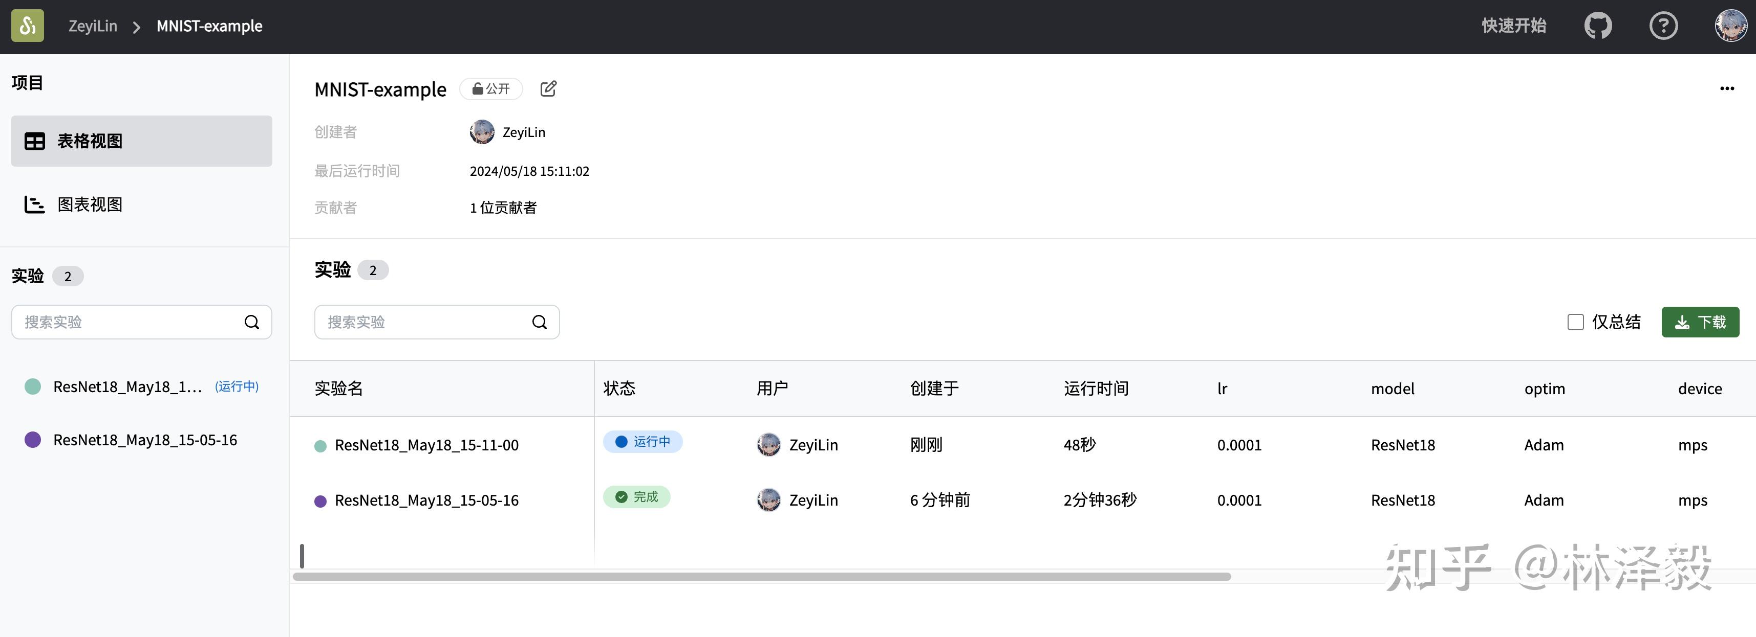Click ZeyiLin's avatar in the 用户 column
The image size is (1756, 637).
(x=768, y=444)
